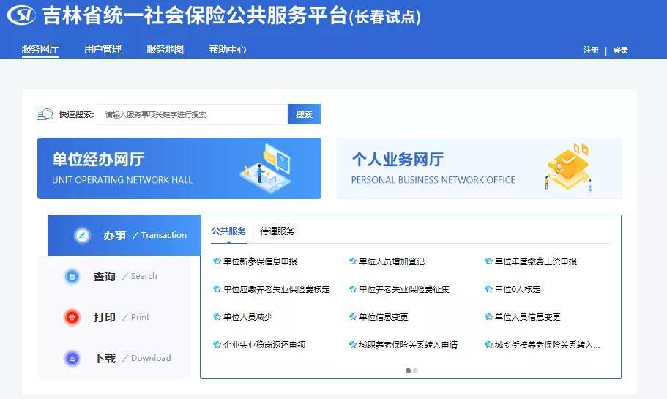Select the 办事 Transaction pencil icon
Viewport: 667px width, 399px height.
pos(82,235)
